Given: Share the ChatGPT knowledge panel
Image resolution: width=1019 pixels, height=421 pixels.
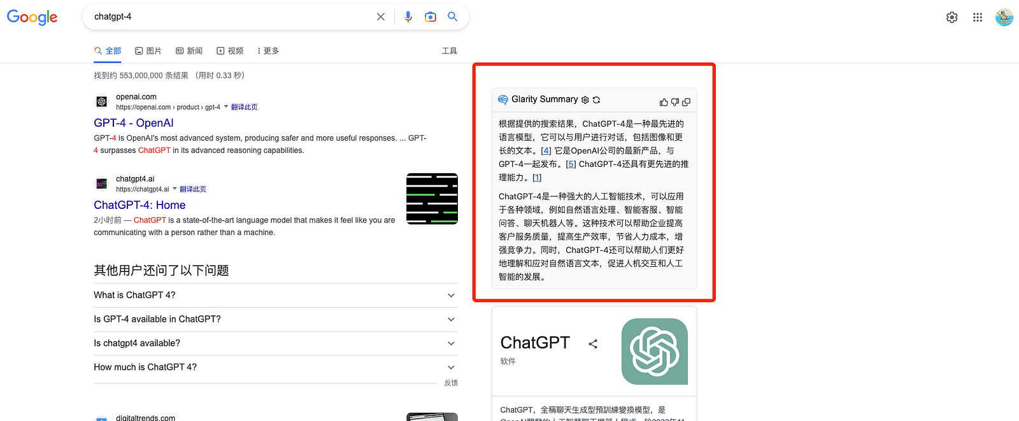Looking at the screenshot, I should pos(593,344).
